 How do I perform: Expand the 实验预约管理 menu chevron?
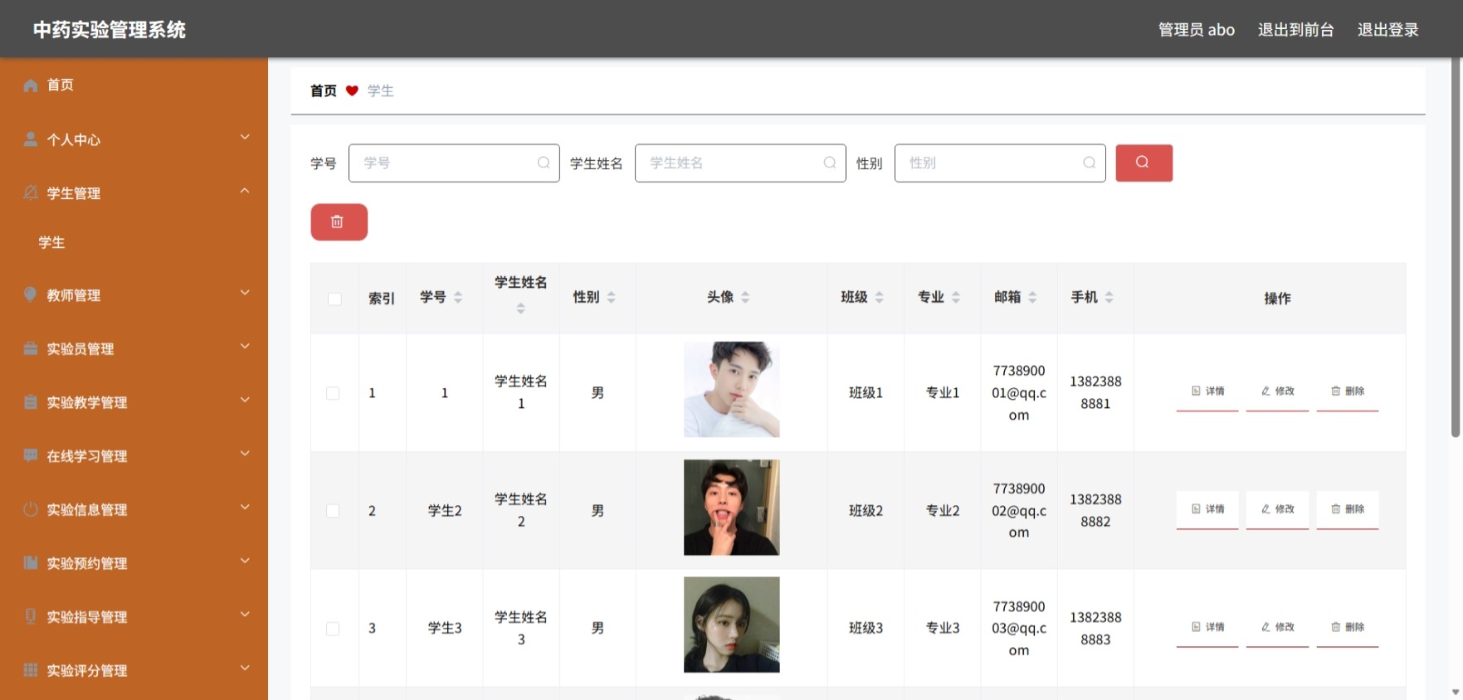tap(245, 561)
